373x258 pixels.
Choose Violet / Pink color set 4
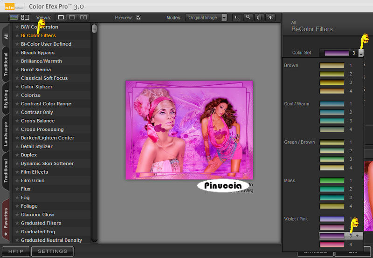click(x=332, y=244)
